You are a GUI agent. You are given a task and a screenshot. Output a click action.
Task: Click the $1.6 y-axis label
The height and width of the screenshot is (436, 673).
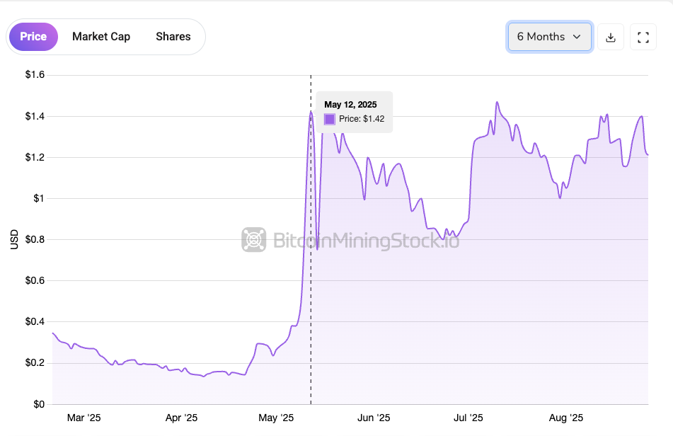click(35, 75)
